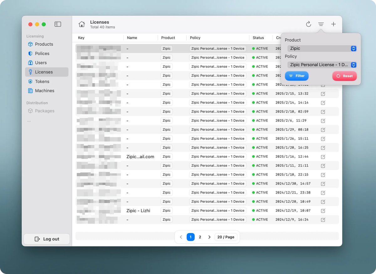This screenshot has height=274, width=376.
Task: Edit the license created 2025/2/15, 13:32
Action: pos(323,94)
